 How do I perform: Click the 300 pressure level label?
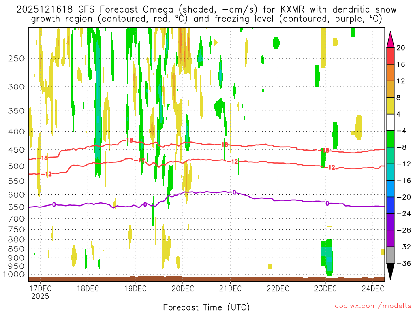coord(16,87)
